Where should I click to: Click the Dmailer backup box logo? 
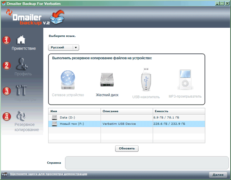pyautogui.click(x=57, y=17)
